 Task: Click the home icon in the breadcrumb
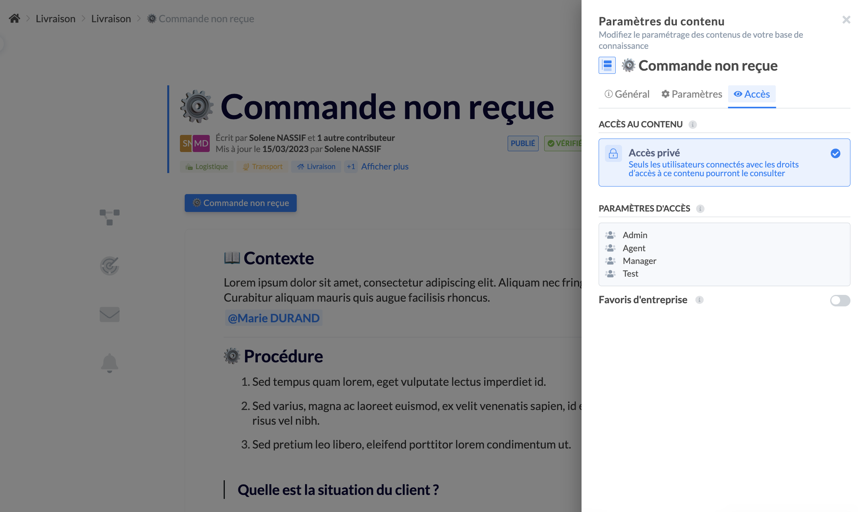14,18
